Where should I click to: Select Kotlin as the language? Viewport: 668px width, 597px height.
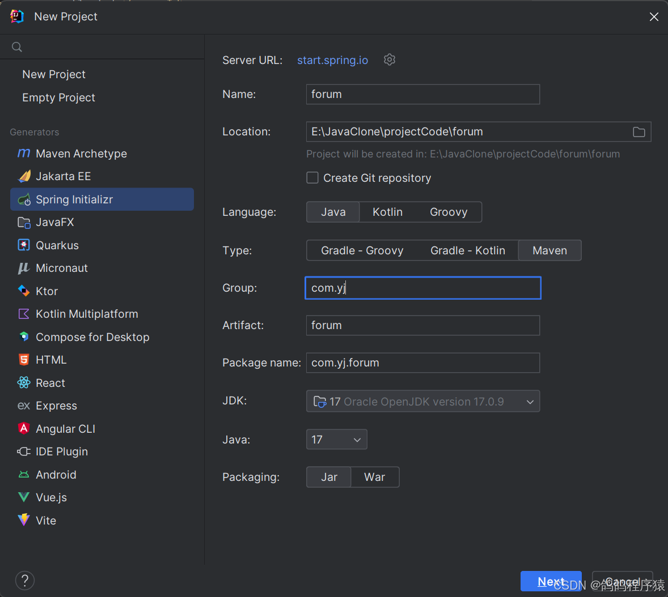[387, 212]
